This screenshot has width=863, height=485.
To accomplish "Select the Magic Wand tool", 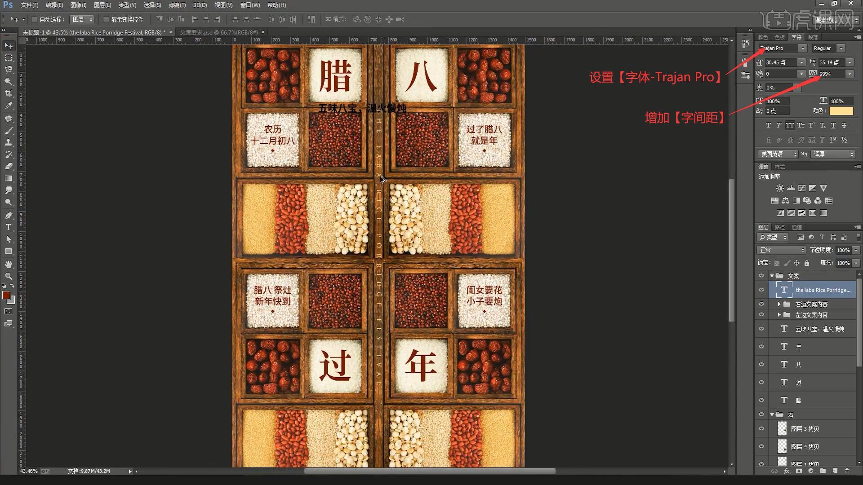I will (9, 81).
